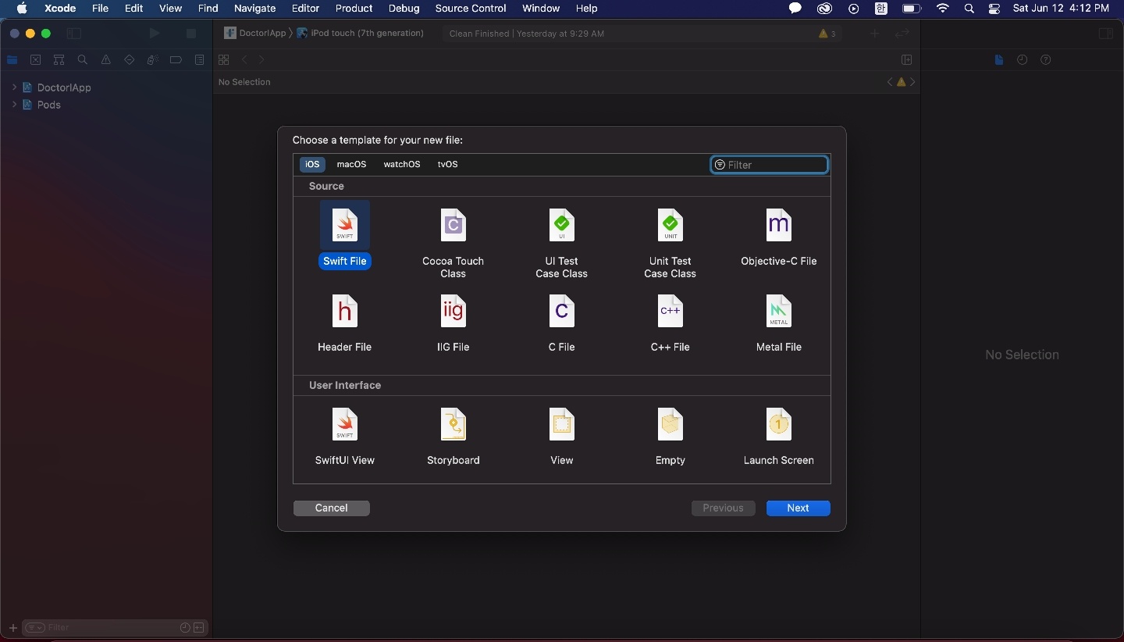Screen dimensions: 1124x642
Task: Open the Source Control navigator
Action: pos(35,60)
